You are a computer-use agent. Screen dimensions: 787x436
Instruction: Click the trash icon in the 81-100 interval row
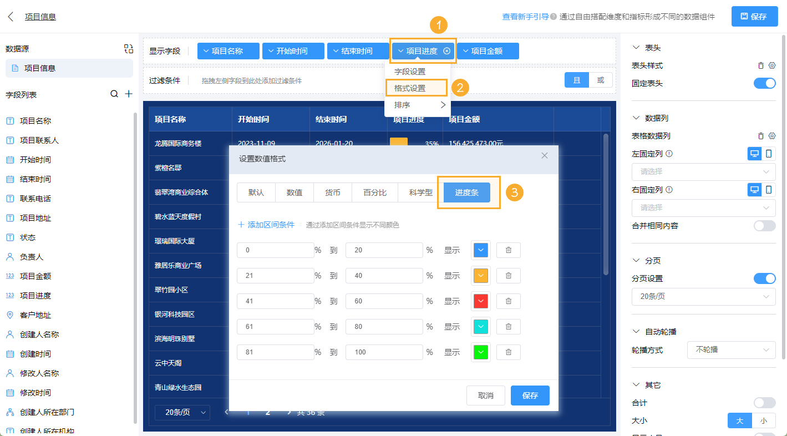tap(508, 352)
